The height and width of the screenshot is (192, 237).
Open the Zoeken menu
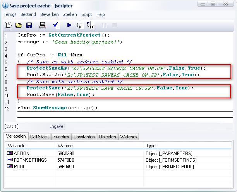point(70,14)
